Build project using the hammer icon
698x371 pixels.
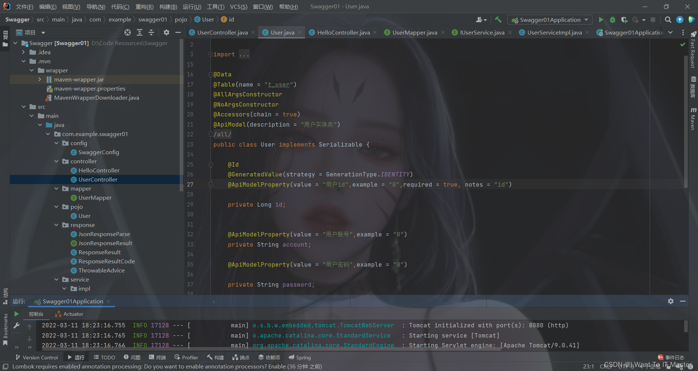point(498,20)
